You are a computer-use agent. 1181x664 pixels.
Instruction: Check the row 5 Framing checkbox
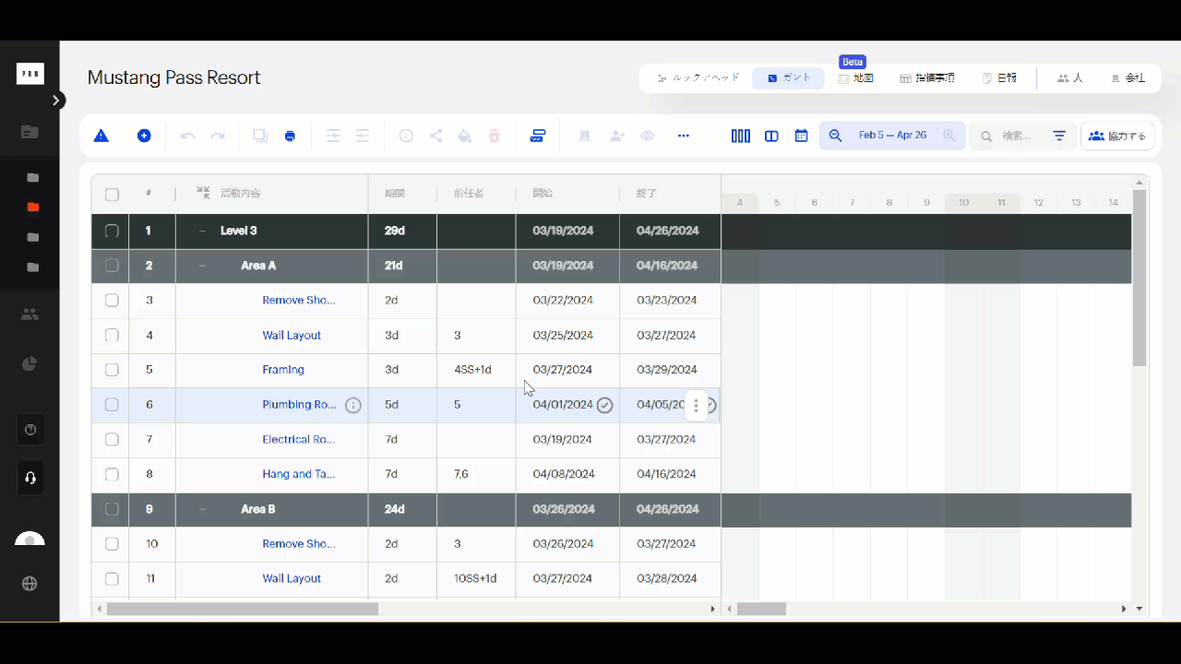pyautogui.click(x=112, y=370)
